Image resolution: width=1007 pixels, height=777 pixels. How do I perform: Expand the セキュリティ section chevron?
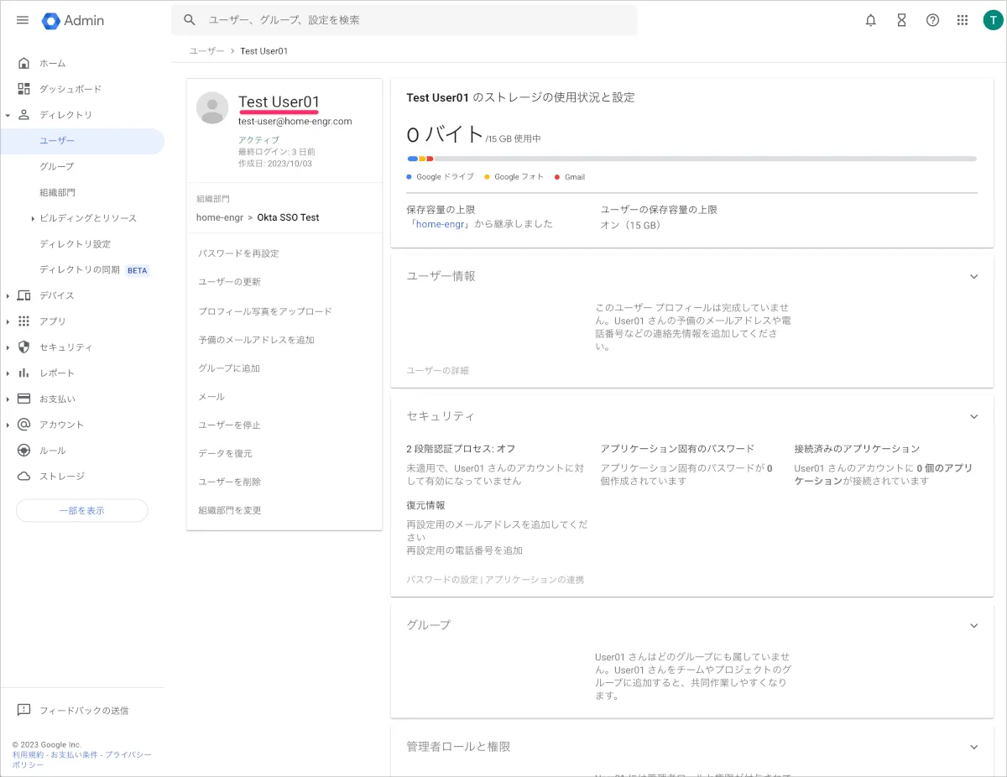pyautogui.click(x=973, y=416)
